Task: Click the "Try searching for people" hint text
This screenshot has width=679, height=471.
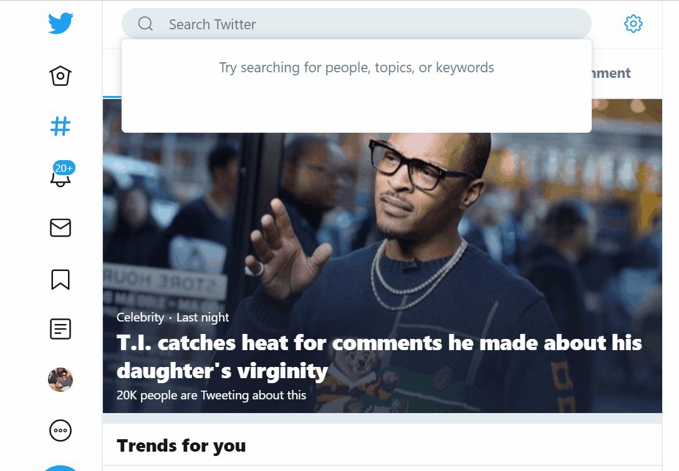Action: click(x=357, y=67)
